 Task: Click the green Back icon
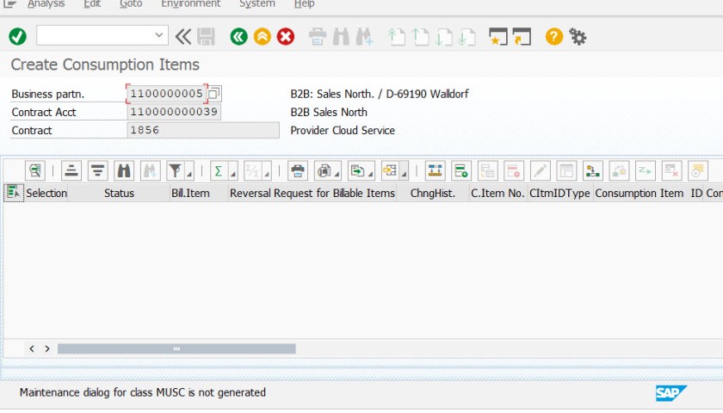point(239,36)
